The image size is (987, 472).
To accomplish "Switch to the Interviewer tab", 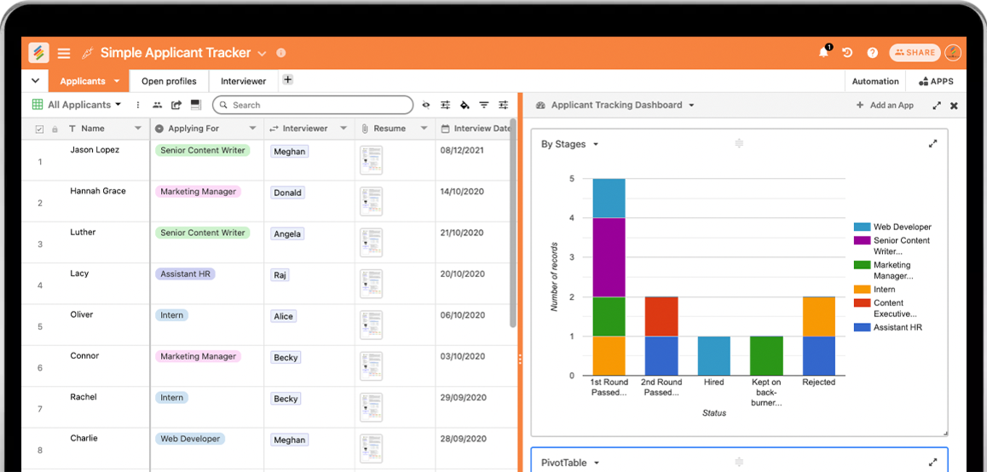I will 243,82.
